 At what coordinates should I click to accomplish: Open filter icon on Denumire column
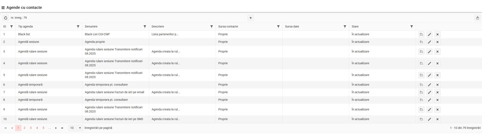145,27
